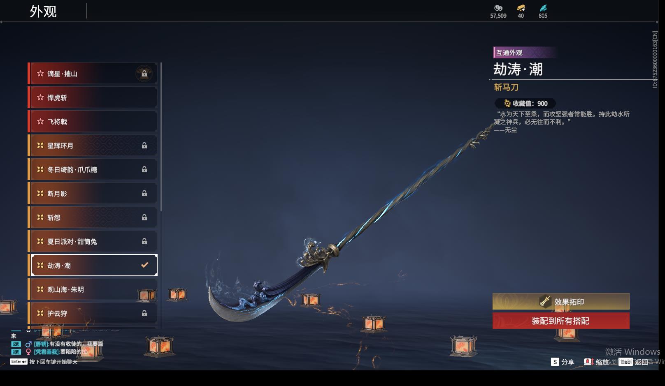Click the Enter chat input prompt

44,362
